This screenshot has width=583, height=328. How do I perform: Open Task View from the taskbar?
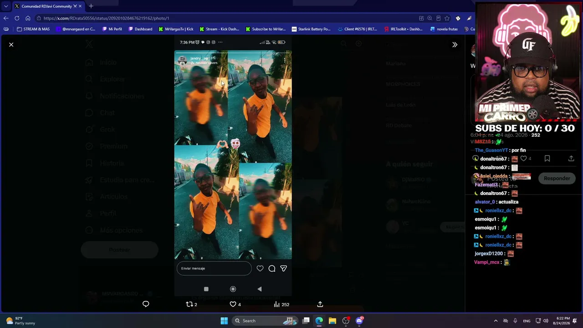pyautogui.click(x=306, y=321)
